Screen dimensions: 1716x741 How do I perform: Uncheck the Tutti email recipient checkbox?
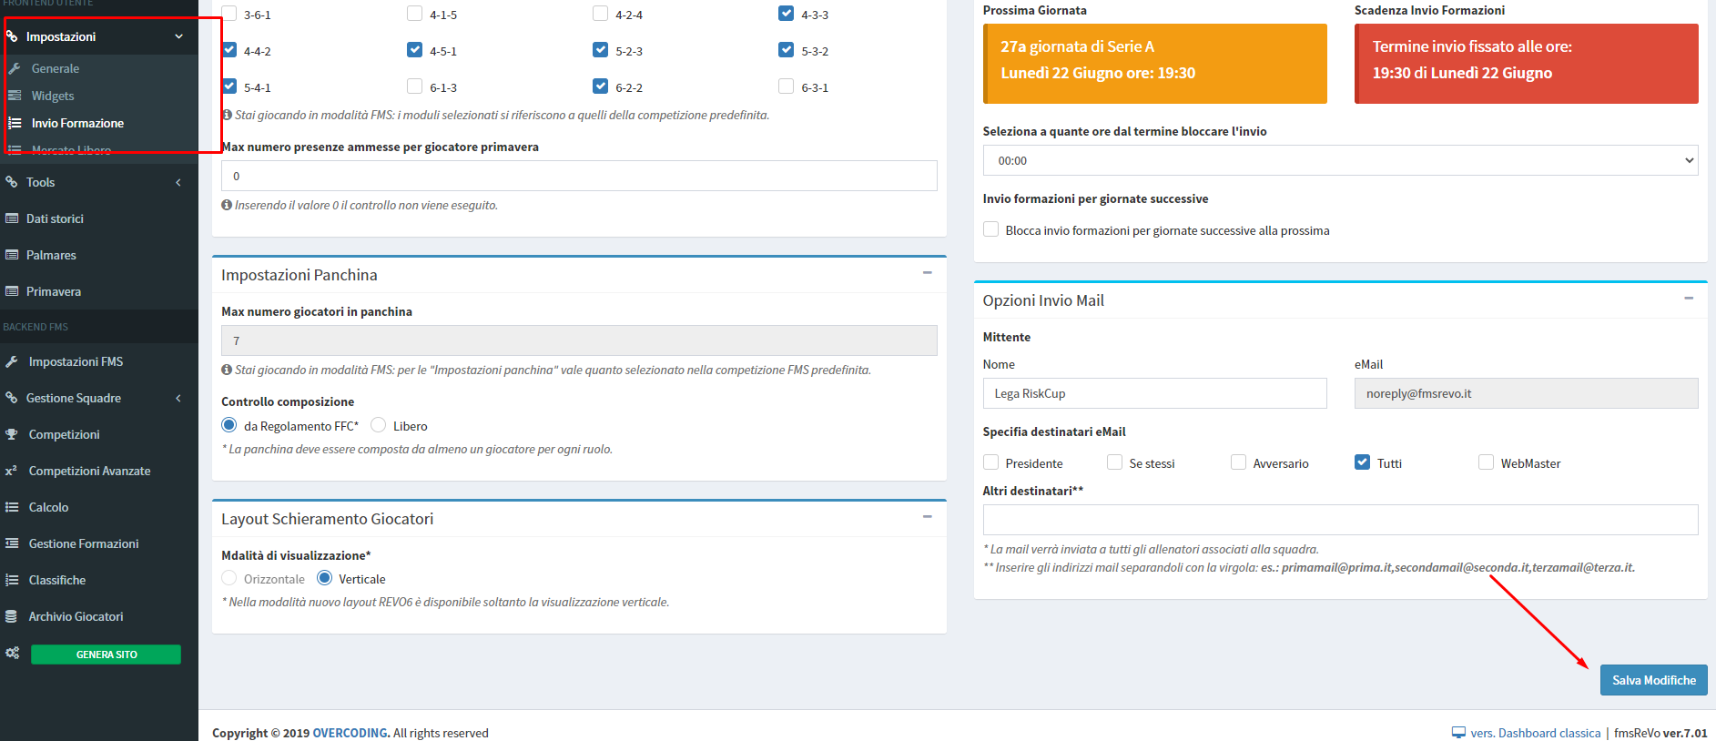click(x=1362, y=462)
